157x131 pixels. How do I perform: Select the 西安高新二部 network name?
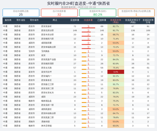click(47, 117)
